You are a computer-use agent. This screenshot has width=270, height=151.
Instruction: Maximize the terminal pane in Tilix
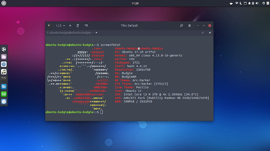click(203, 33)
